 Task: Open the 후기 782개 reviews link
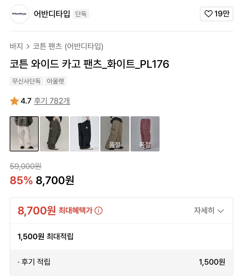[x=52, y=101]
